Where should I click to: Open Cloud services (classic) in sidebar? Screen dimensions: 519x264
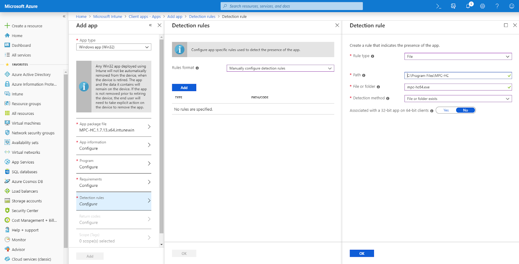(x=31, y=259)
